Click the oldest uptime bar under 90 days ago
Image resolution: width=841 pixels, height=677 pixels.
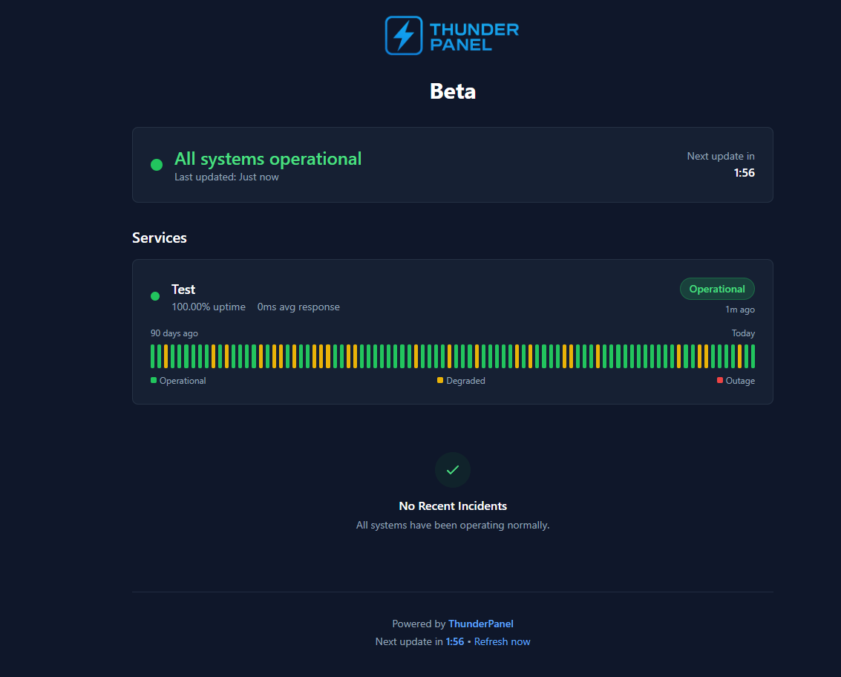(153, 356)
